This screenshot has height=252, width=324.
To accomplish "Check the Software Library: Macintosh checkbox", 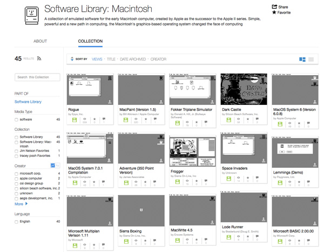I will click(16, 142).
